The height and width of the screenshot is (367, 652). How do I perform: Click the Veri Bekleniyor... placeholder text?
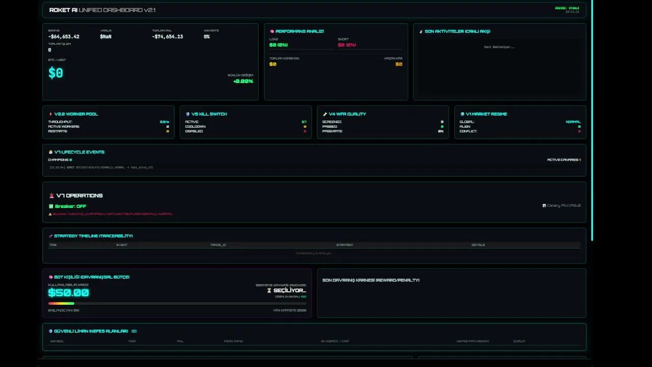pyautogui.click(x=499, y=47)
